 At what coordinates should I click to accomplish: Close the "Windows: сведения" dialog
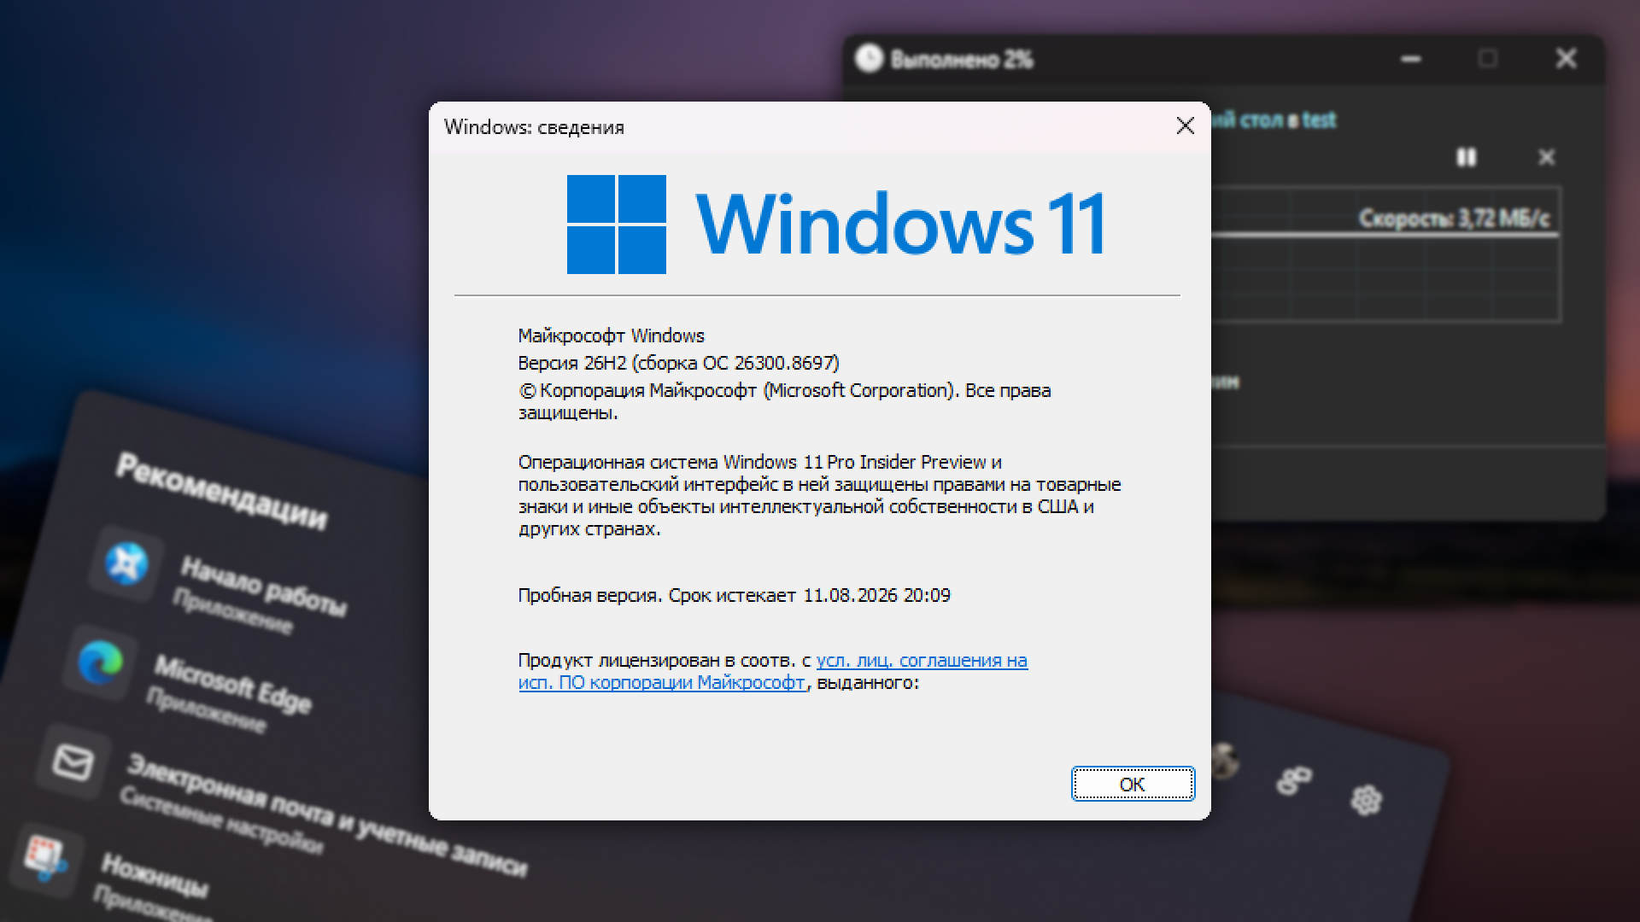pos(1185,126)
